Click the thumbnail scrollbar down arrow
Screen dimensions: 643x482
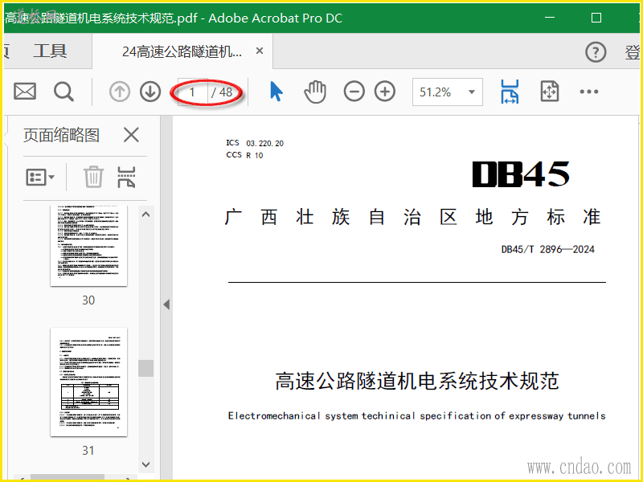tap(146, 464)
